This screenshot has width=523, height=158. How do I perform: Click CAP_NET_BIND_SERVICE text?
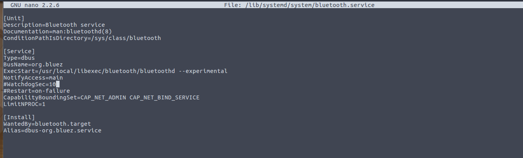(x=165, y=97)
